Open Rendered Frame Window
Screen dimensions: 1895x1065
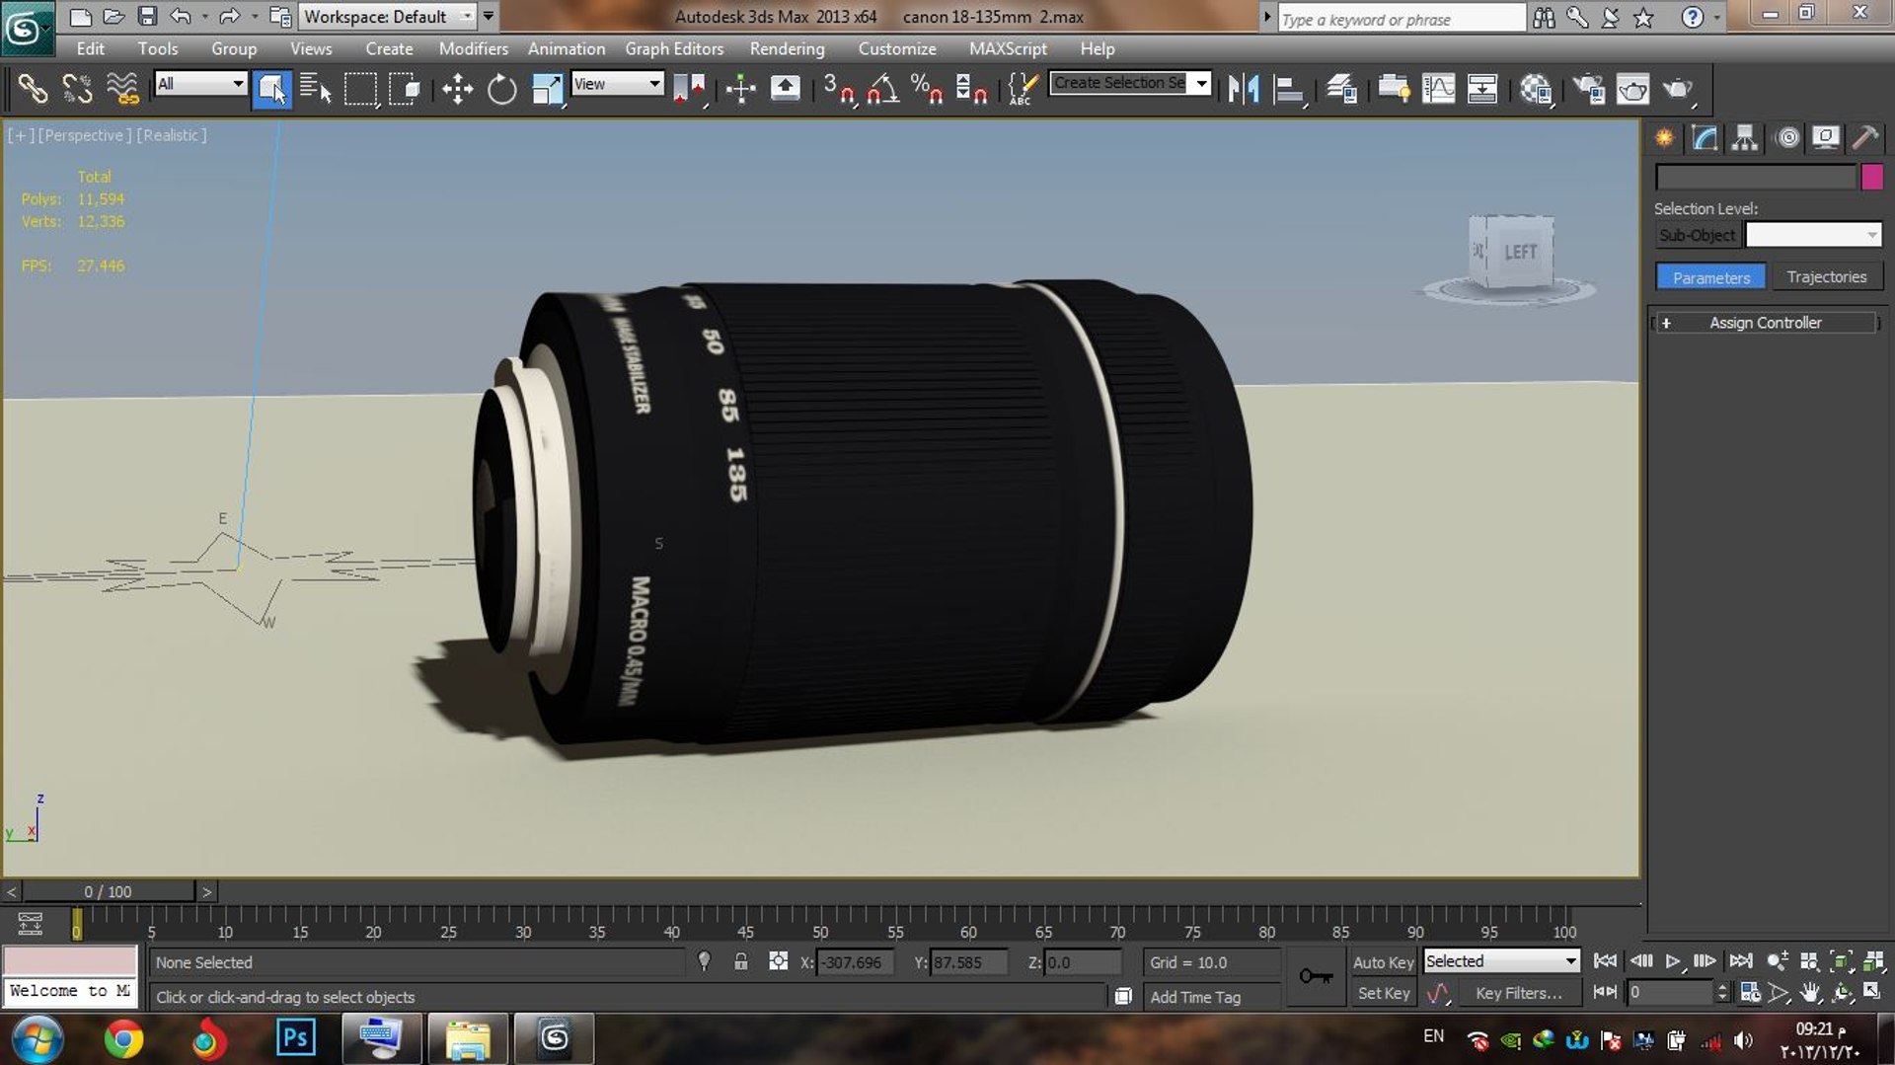click(1632, 89)
